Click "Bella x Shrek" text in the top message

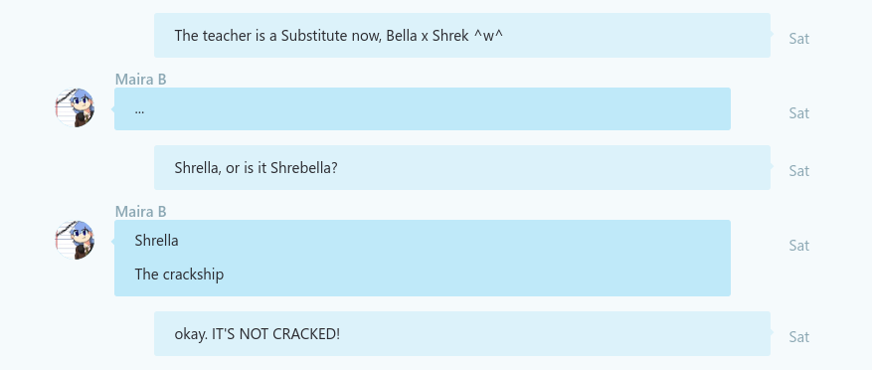point(428,36)
